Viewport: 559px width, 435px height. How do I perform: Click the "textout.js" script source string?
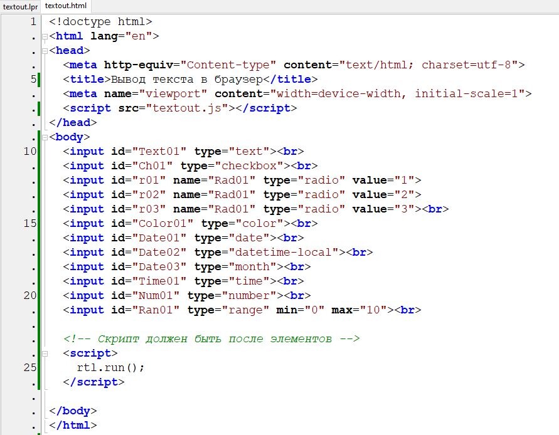187,108
